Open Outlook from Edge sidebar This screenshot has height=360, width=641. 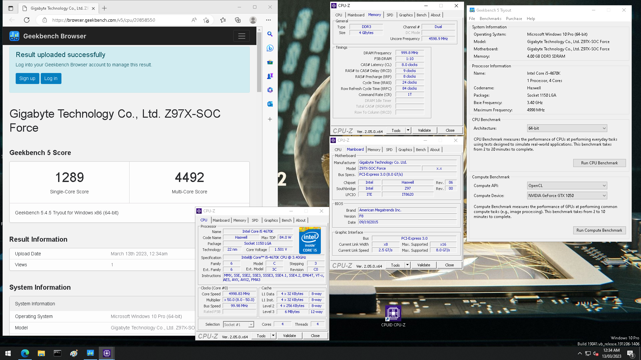coord(270,104)
